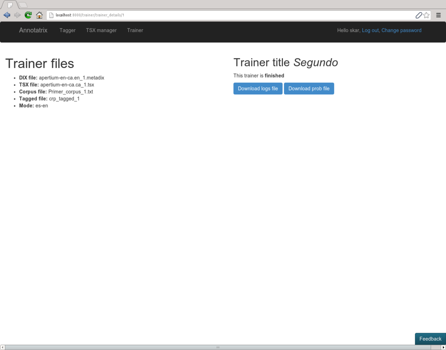Open the browser hamburger menu
446x350 pixels.
point(439,15)
